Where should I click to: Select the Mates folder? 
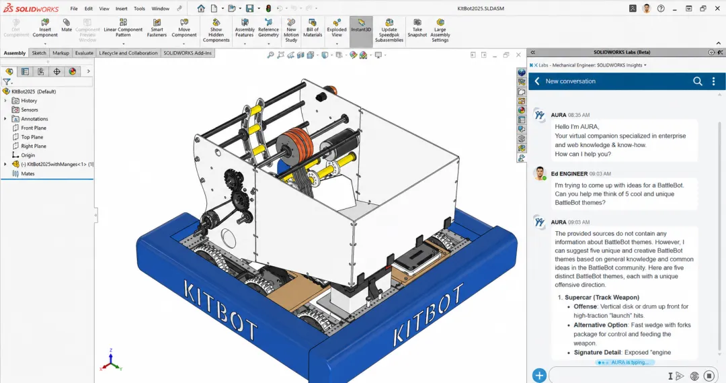point(23,173)
